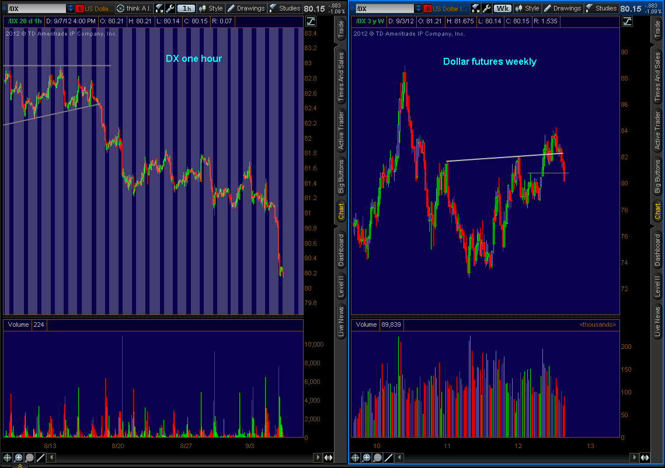Screen dimensions: 665x468
Task: Click the wrench settings icon on left chart
Action: click(x=170, y=8)
